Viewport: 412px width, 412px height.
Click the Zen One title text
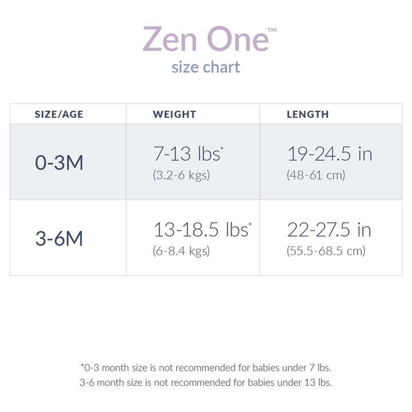click(205, 39)
